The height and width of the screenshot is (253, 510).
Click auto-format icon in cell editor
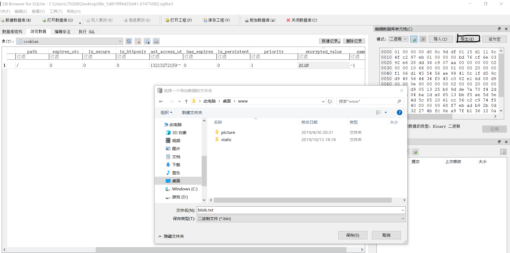coord(414,39)
